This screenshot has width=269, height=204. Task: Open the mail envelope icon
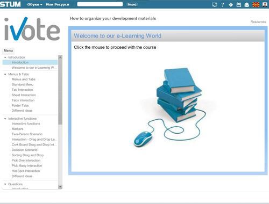coord(247,5)
